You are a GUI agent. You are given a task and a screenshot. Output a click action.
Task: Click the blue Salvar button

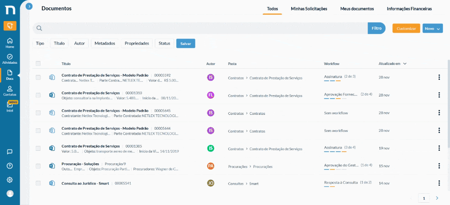pyautogui.click(x=186, y=44)
